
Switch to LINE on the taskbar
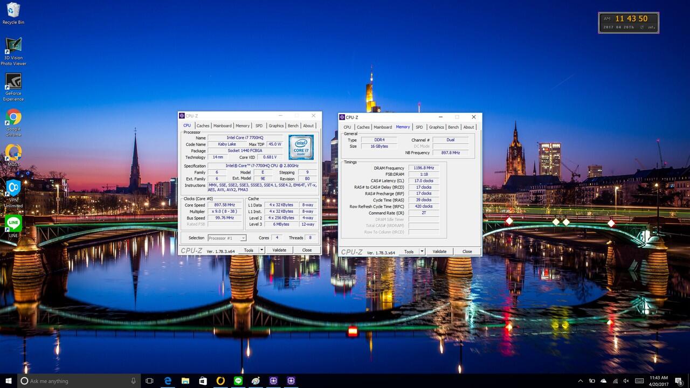point(238,381)
